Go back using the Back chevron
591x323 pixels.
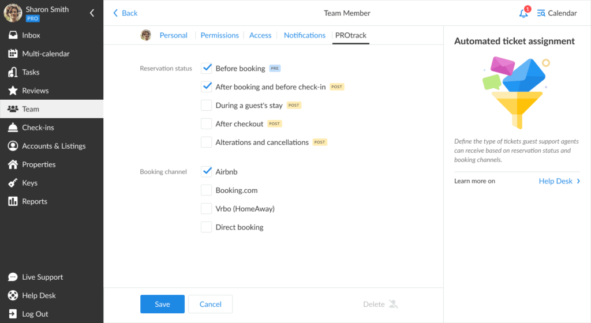116,13
